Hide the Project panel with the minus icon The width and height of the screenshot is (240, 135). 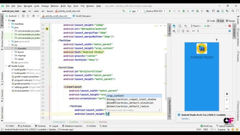(x=38, y=16)
